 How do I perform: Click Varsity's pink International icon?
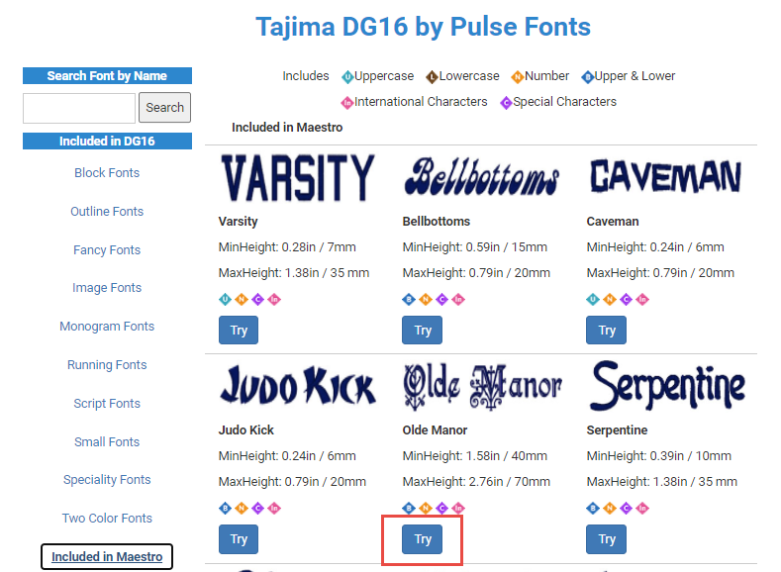[274, 299]
